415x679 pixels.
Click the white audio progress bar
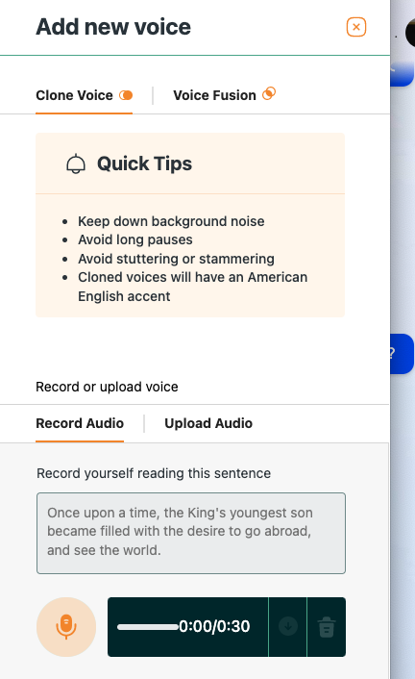148,627
